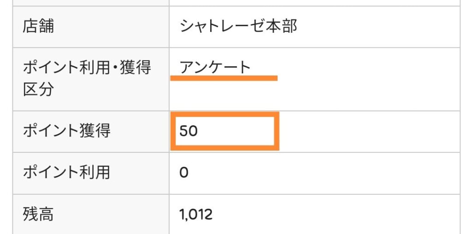Select the earned points value 50
The image size is (472, 234).
pos(189,131)
